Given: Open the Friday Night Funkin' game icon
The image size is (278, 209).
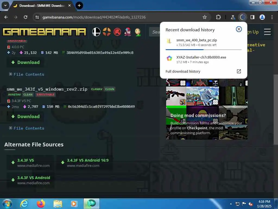Looking at the screenshot, I should (128, 32).
